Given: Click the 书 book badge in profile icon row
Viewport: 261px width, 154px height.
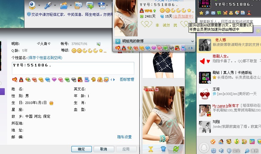Looking at the screenshot, I should pos(93,80).
